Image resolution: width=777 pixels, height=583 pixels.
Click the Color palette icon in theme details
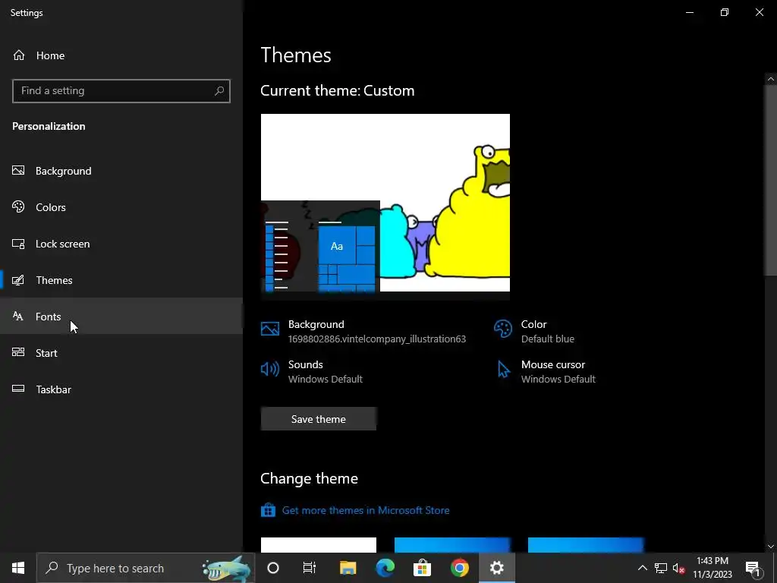tap(503, 329)
